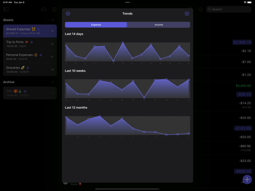The width and height of the screenshot is (255, 191).
Task: Select the -$2.10 transaction amount
Action: click(x=246, y=51)
